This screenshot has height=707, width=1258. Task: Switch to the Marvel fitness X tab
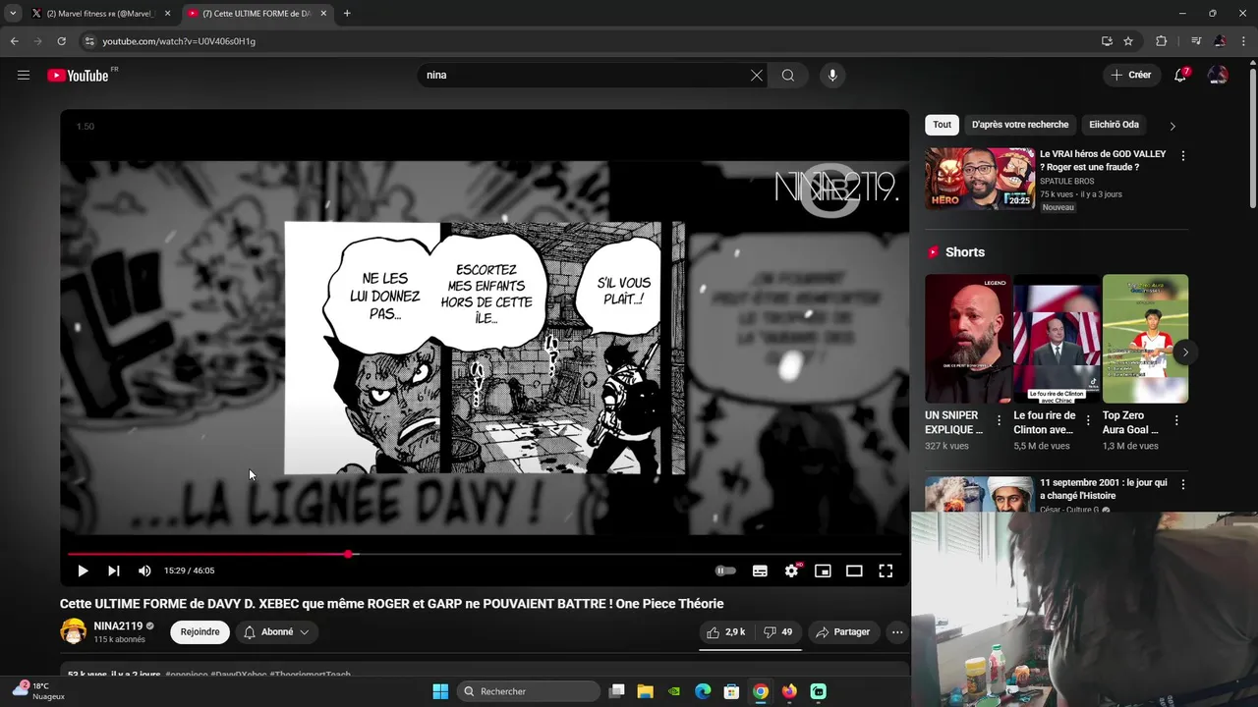tap(101, 14)
